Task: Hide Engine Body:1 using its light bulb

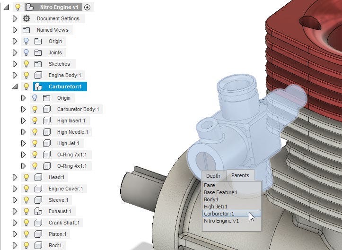Action: [26, 75]
